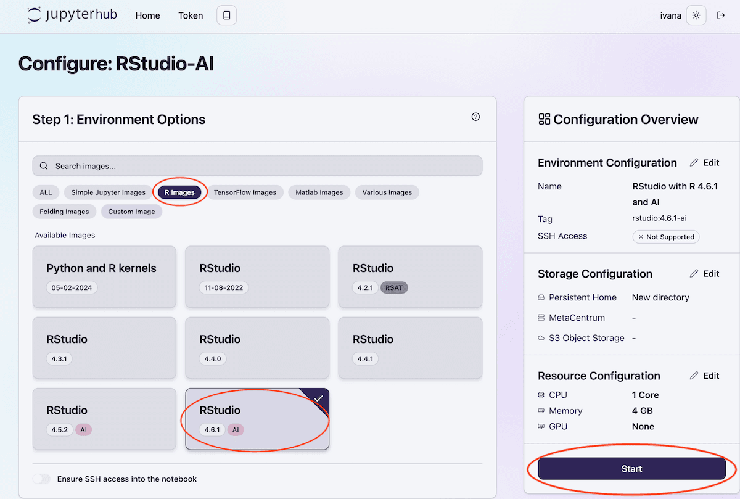This screenshot has width=740, height=499.
Task: Choose the RStudio 4.6.1 AI image
Action: click(x=257, y=419)
